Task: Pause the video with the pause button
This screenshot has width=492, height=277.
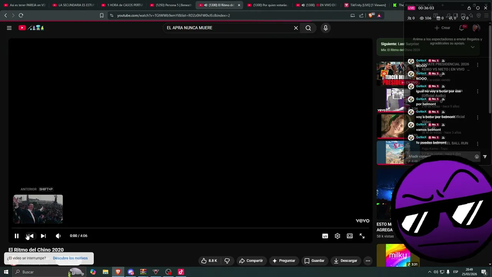Action: click(x=17, y=236)
